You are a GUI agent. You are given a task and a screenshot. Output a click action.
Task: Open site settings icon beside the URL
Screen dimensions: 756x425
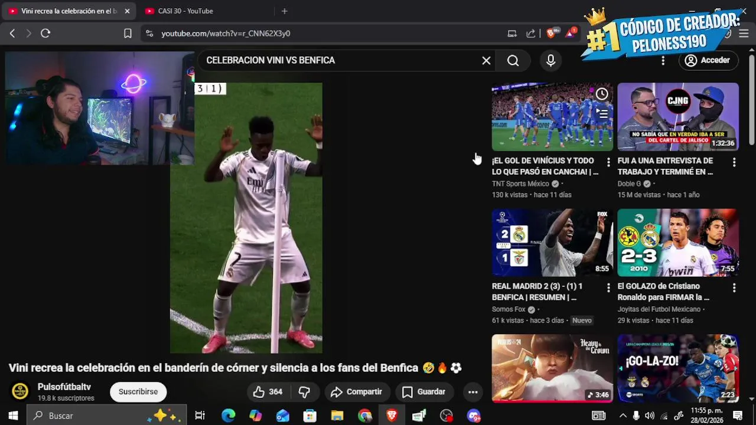coord(149,34)
